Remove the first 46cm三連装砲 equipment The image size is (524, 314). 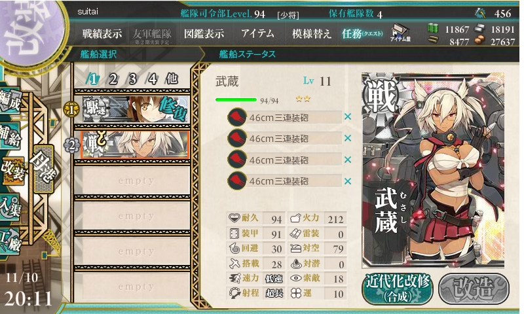click(348, 117)
